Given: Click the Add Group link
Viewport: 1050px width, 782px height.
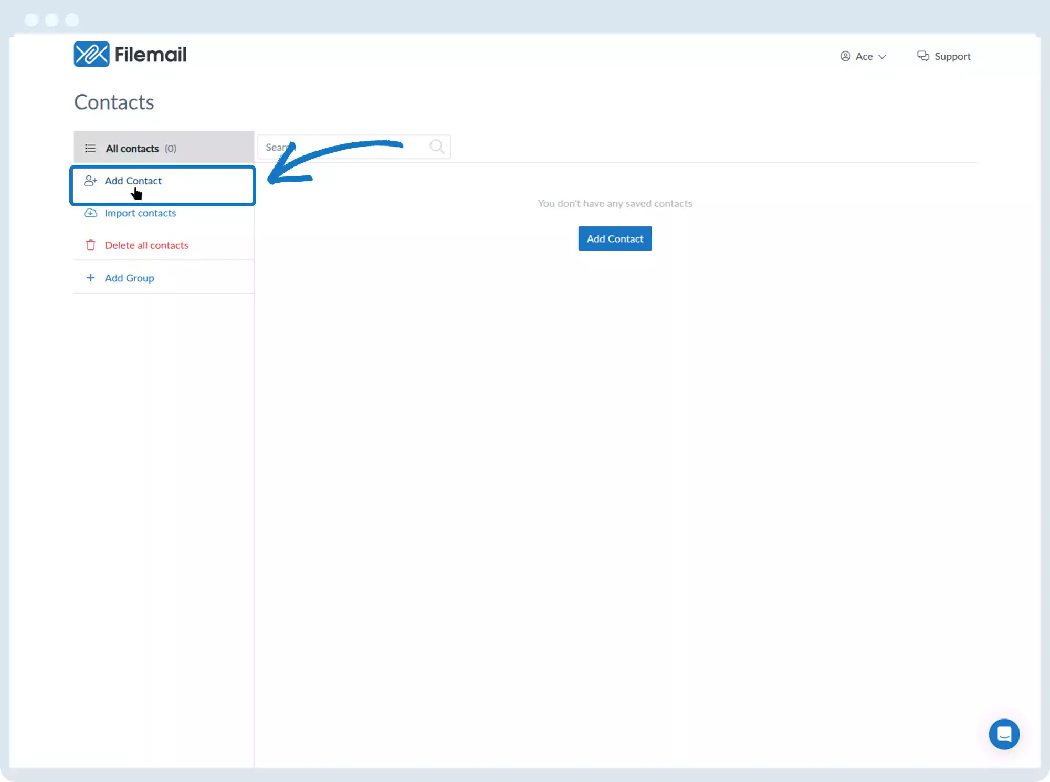Looking at the screenshot, I should (129, 278).
